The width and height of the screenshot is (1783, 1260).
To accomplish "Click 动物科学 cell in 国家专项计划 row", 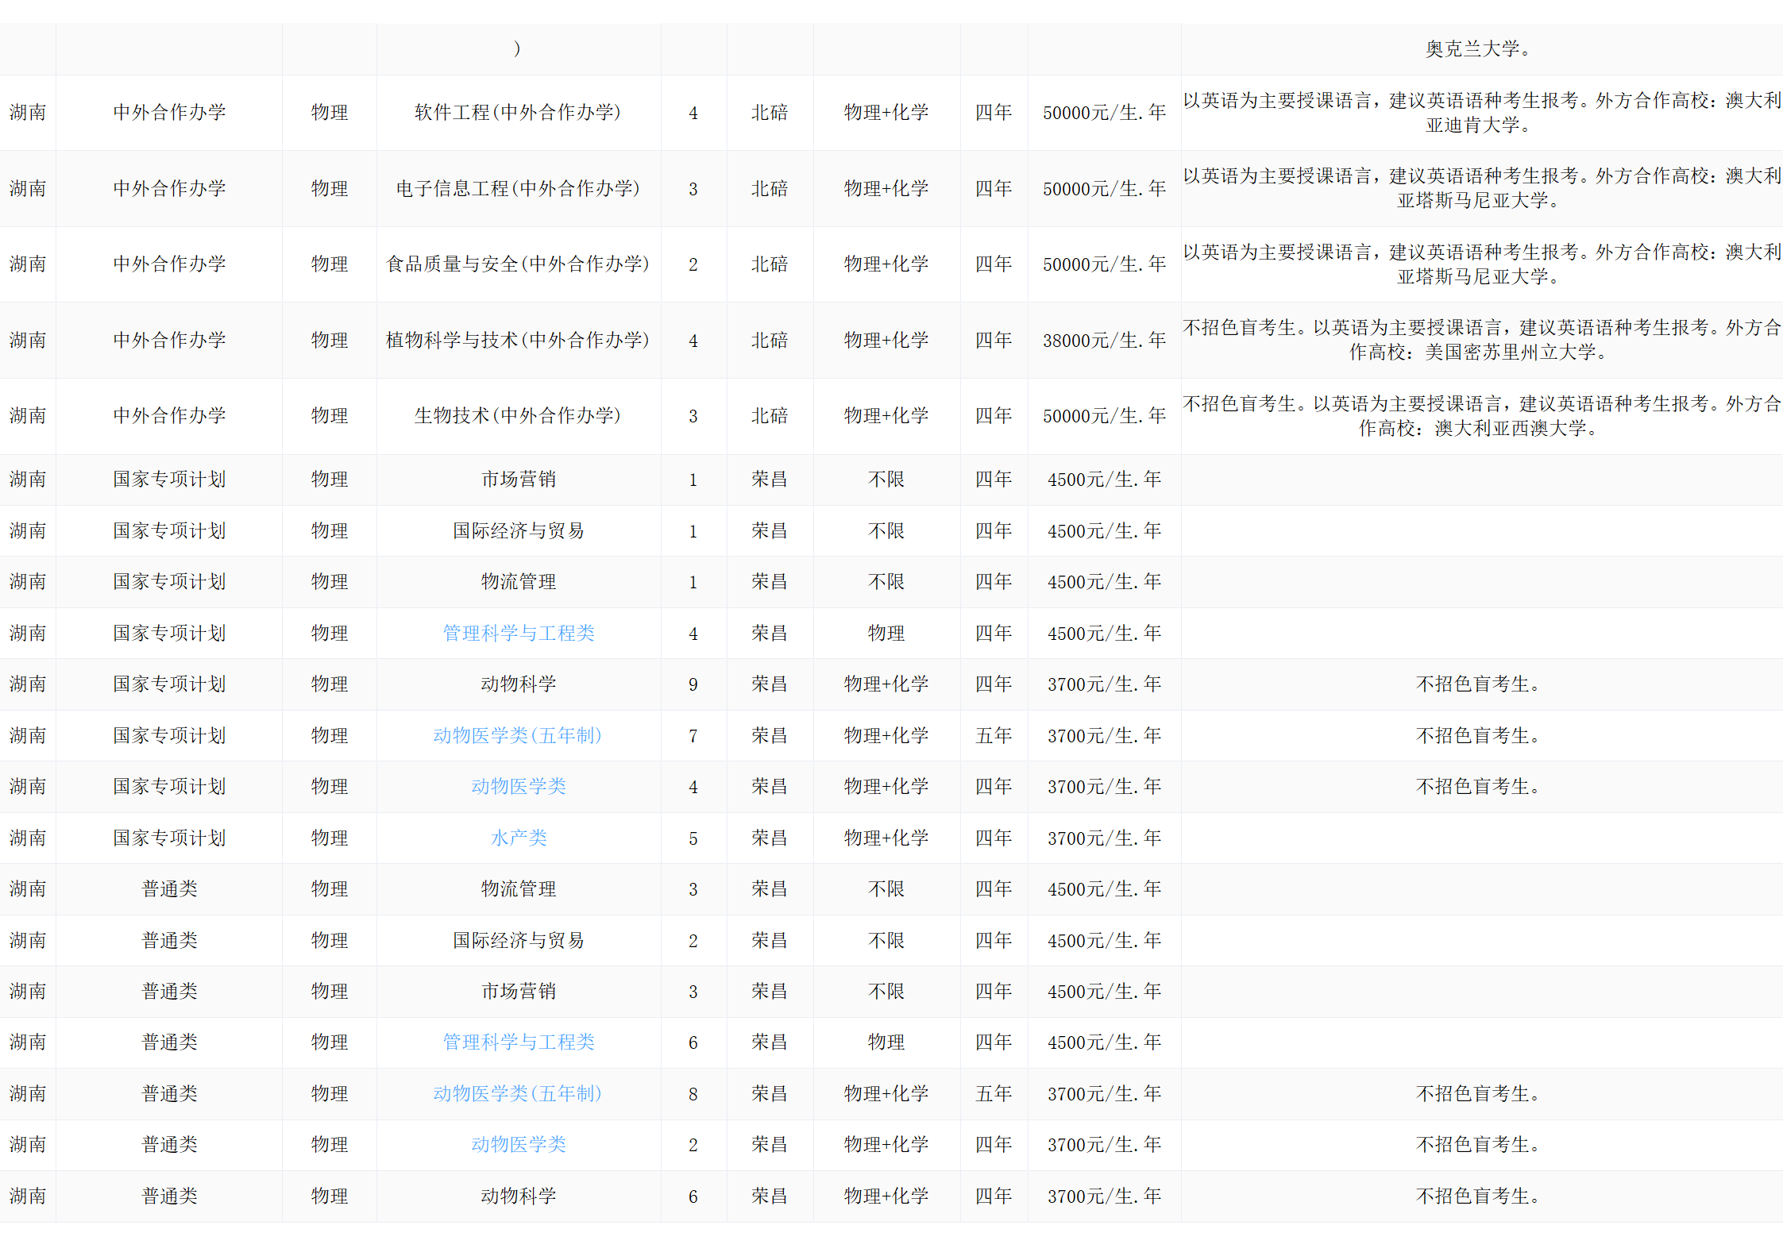I will [x=518, y=684].
